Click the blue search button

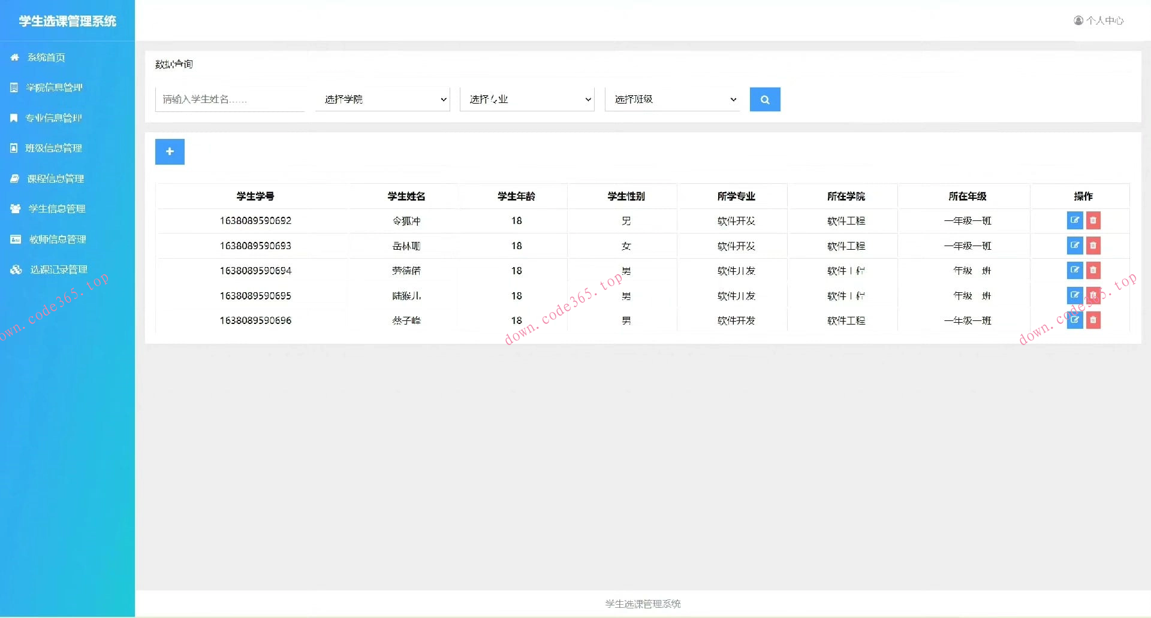764,99
